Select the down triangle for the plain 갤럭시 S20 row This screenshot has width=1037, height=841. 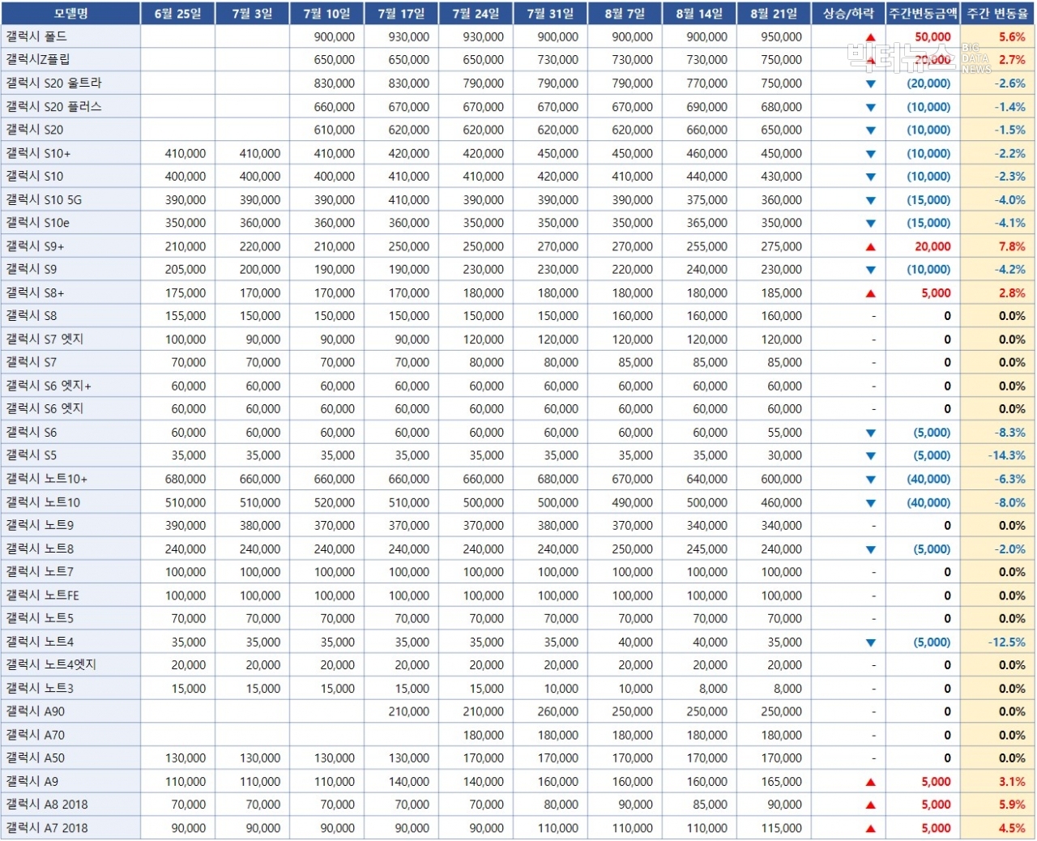tap(871, 130)
